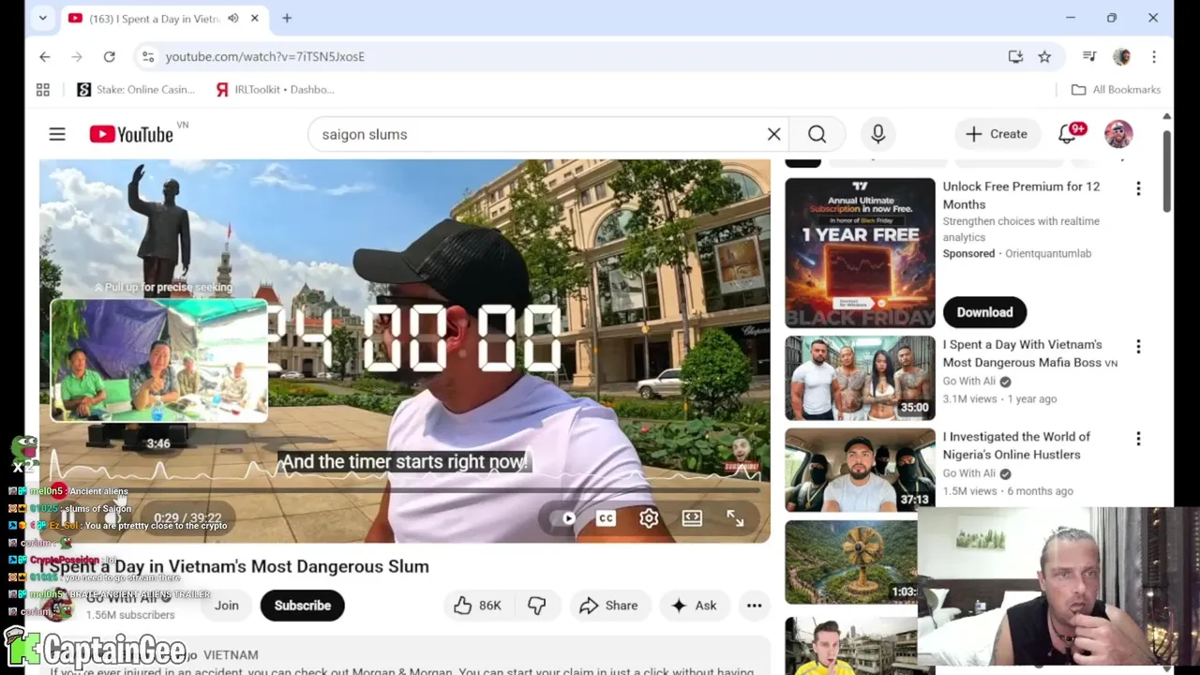Seek on the video progress bar
The width and height of the screenshot is (1200, 675).
404,490
